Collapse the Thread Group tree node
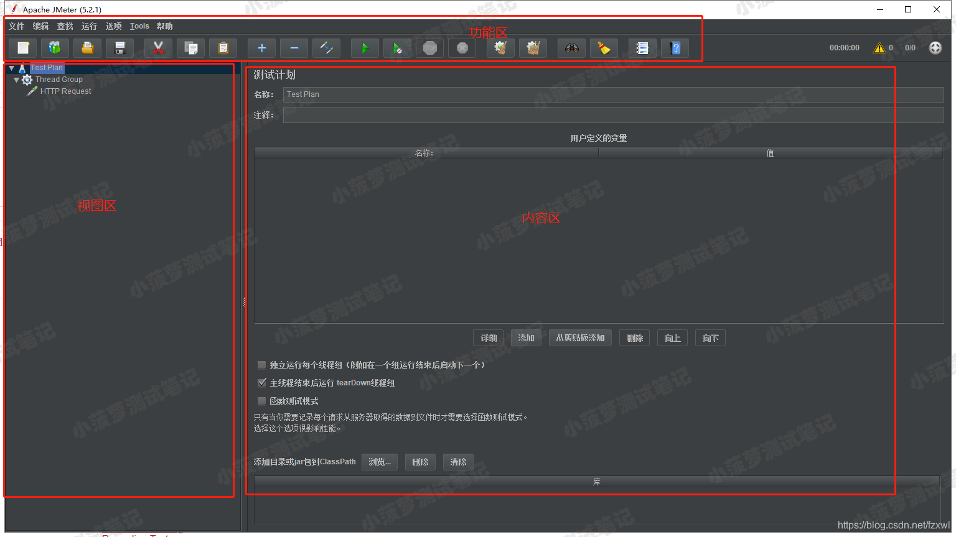This screenshot has height=537, width=956. (17, 80)
